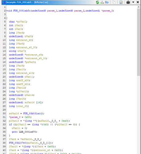
Task: Click unaff_x21 declaration
Action: pyautogui.click(x=22, y=84)
